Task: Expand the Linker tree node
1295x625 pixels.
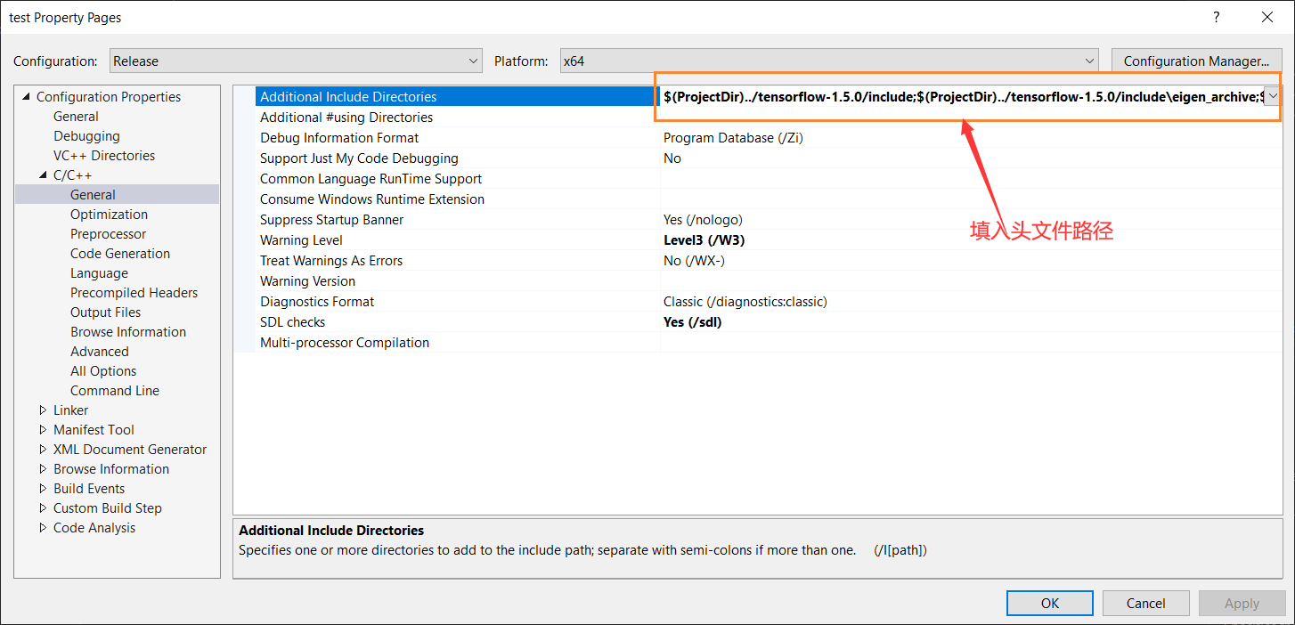Action: [41, 410]
